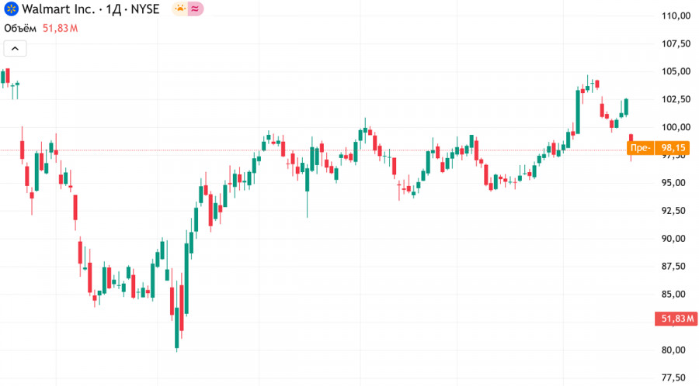Viewport: 699px width, 386px height.
Task: Select the Объём volume indicator label
Action: 20,29
